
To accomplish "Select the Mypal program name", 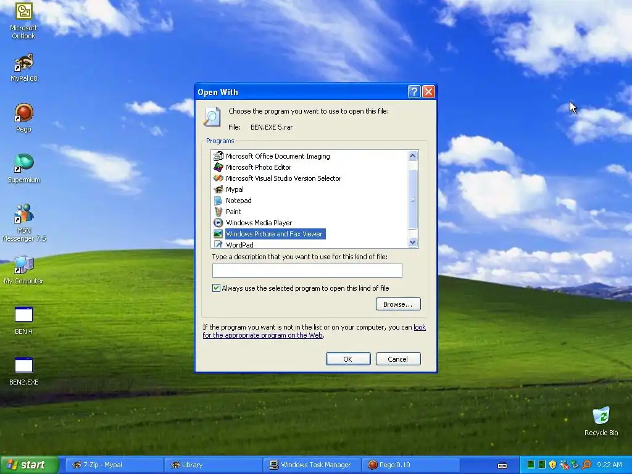I will 235,189.
